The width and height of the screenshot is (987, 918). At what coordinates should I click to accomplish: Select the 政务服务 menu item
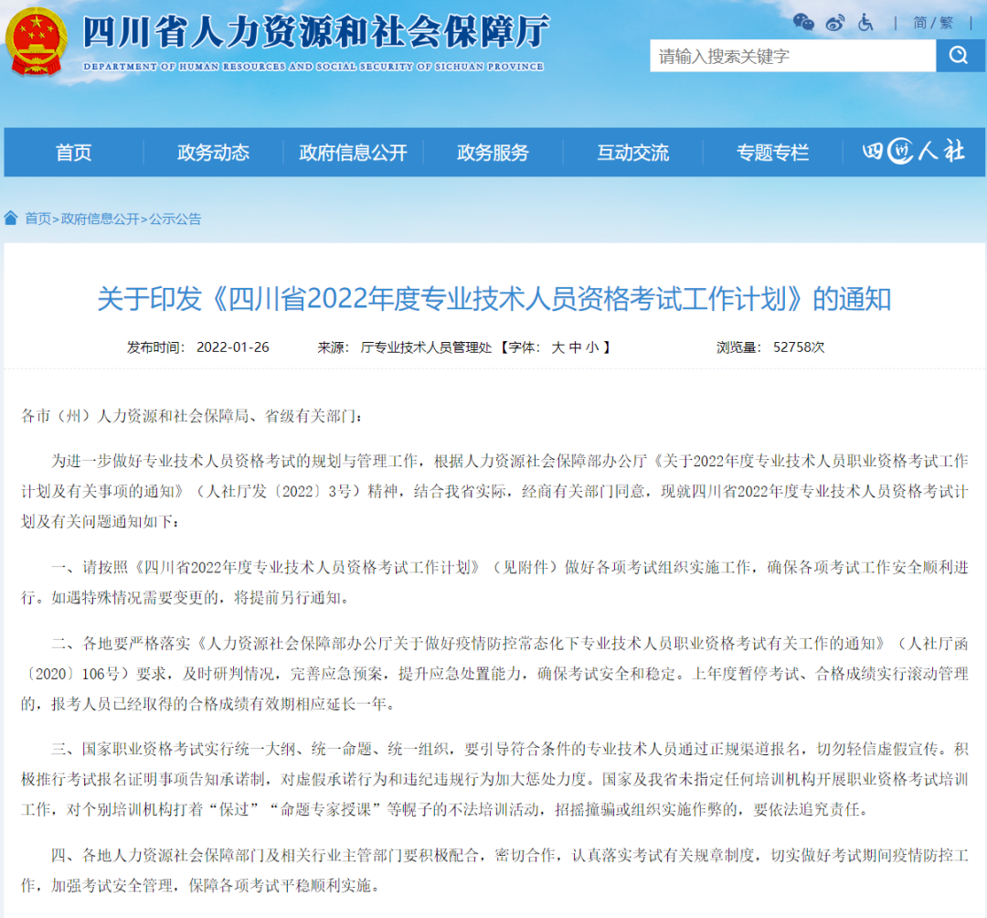pyautogui.click(x=494, y=153)
